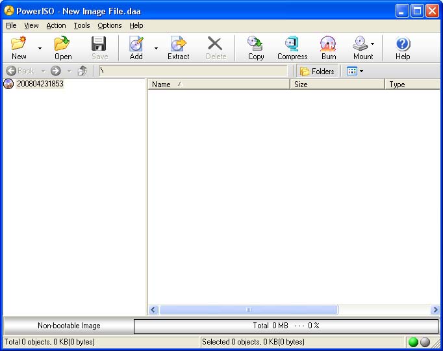Image resolution: width=443 pixels, height=351 pixels.
Task: Sort by the Type column header
Action: 412,84
